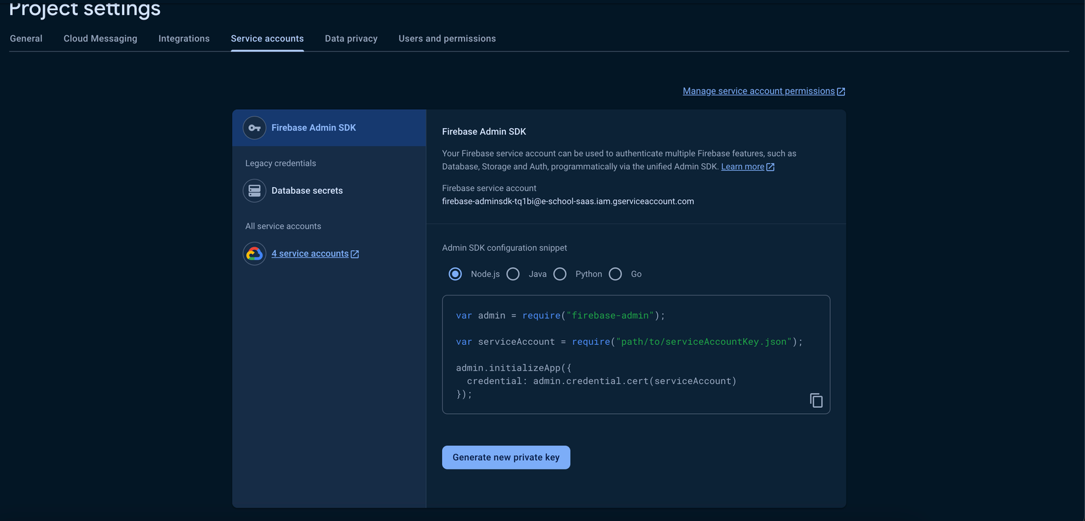
Task: Pick the Go radio option
Action: click(615, 274)
